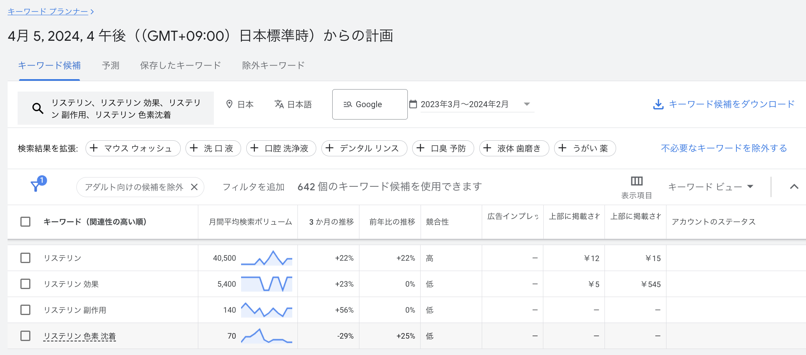Click the plus icon on 口臭 予防 chip

[421, 148]
